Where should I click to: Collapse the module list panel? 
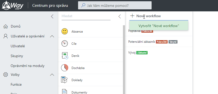pyautogui.click(x=120, y=16)
